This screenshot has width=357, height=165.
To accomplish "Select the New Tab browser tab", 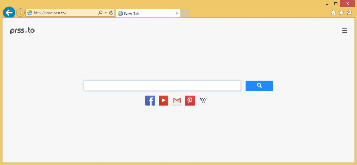I will point(148,14).
